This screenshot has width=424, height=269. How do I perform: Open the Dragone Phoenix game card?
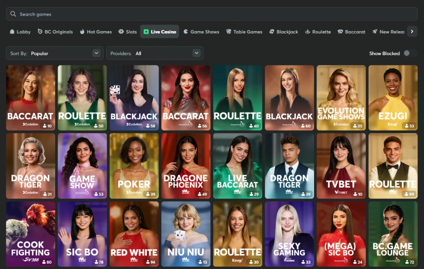pos(186,166)
